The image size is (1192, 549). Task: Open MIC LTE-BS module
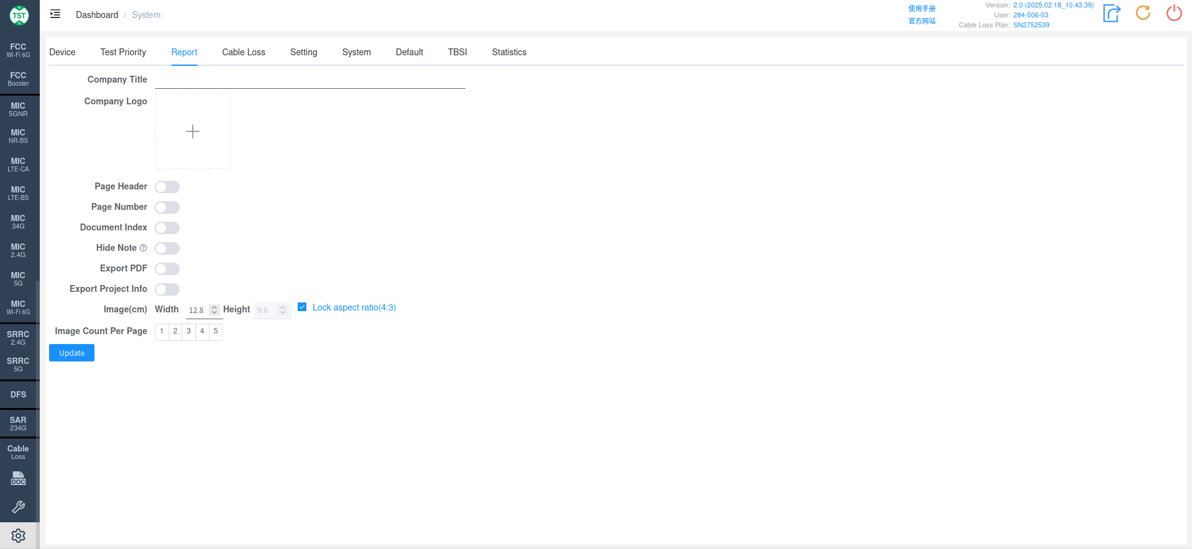[x=19, y=193]
